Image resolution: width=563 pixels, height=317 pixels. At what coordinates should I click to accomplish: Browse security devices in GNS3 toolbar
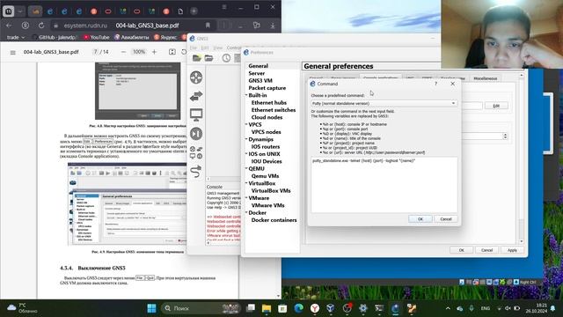196,134
